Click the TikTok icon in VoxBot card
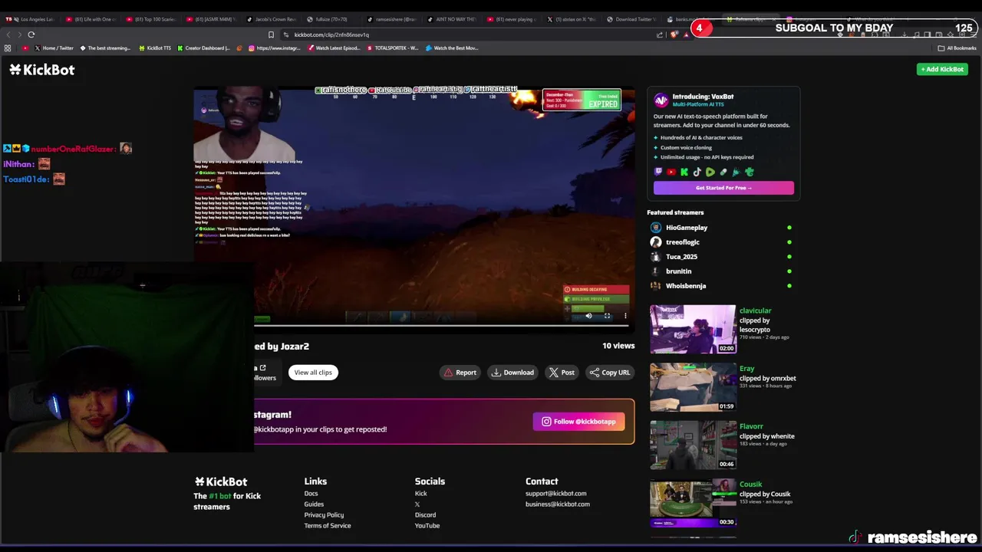Screen dimensions: 982x552 (697, 172)
